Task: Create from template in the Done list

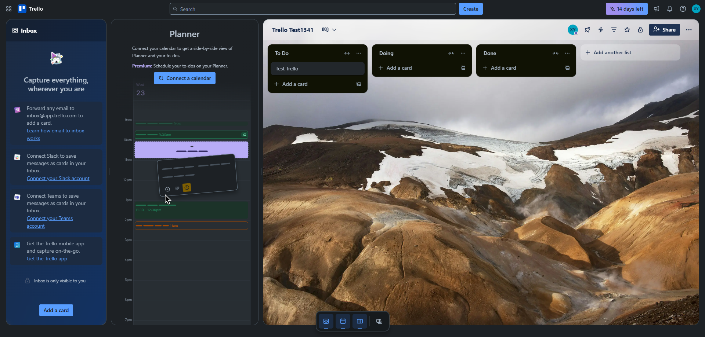Action: [x=567, y=68]
